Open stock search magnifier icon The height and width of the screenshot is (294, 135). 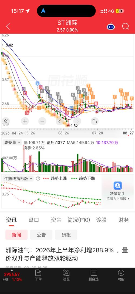click(126, 26)
